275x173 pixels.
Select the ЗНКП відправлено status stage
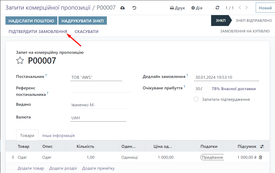[254, 21]
